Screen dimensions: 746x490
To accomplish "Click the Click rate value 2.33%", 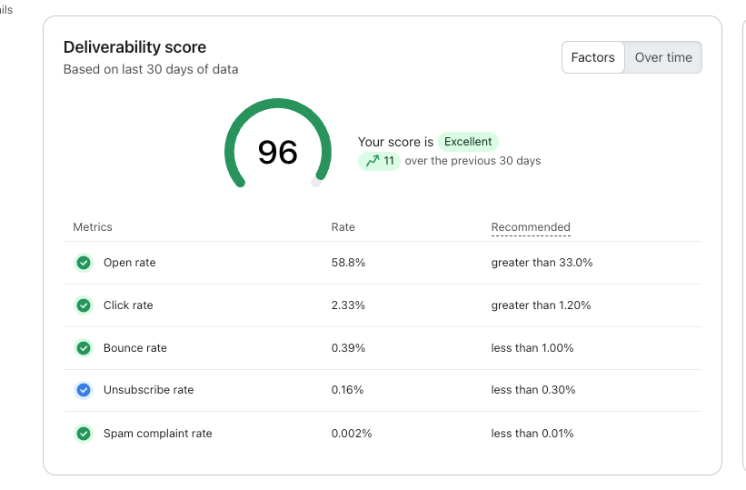I will (x=348, y=305).
